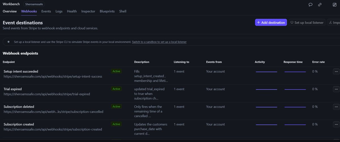Click the Listening to column header
Image resolution: width=340 pixels, height=142 pixels.
(x=182, y=62)
